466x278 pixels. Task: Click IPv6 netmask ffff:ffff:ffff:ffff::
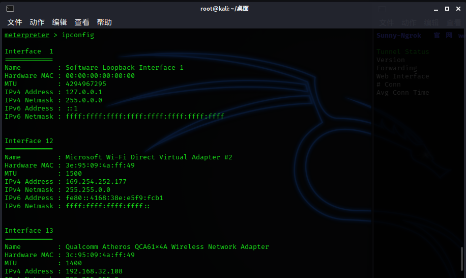(x=108, y=206)
